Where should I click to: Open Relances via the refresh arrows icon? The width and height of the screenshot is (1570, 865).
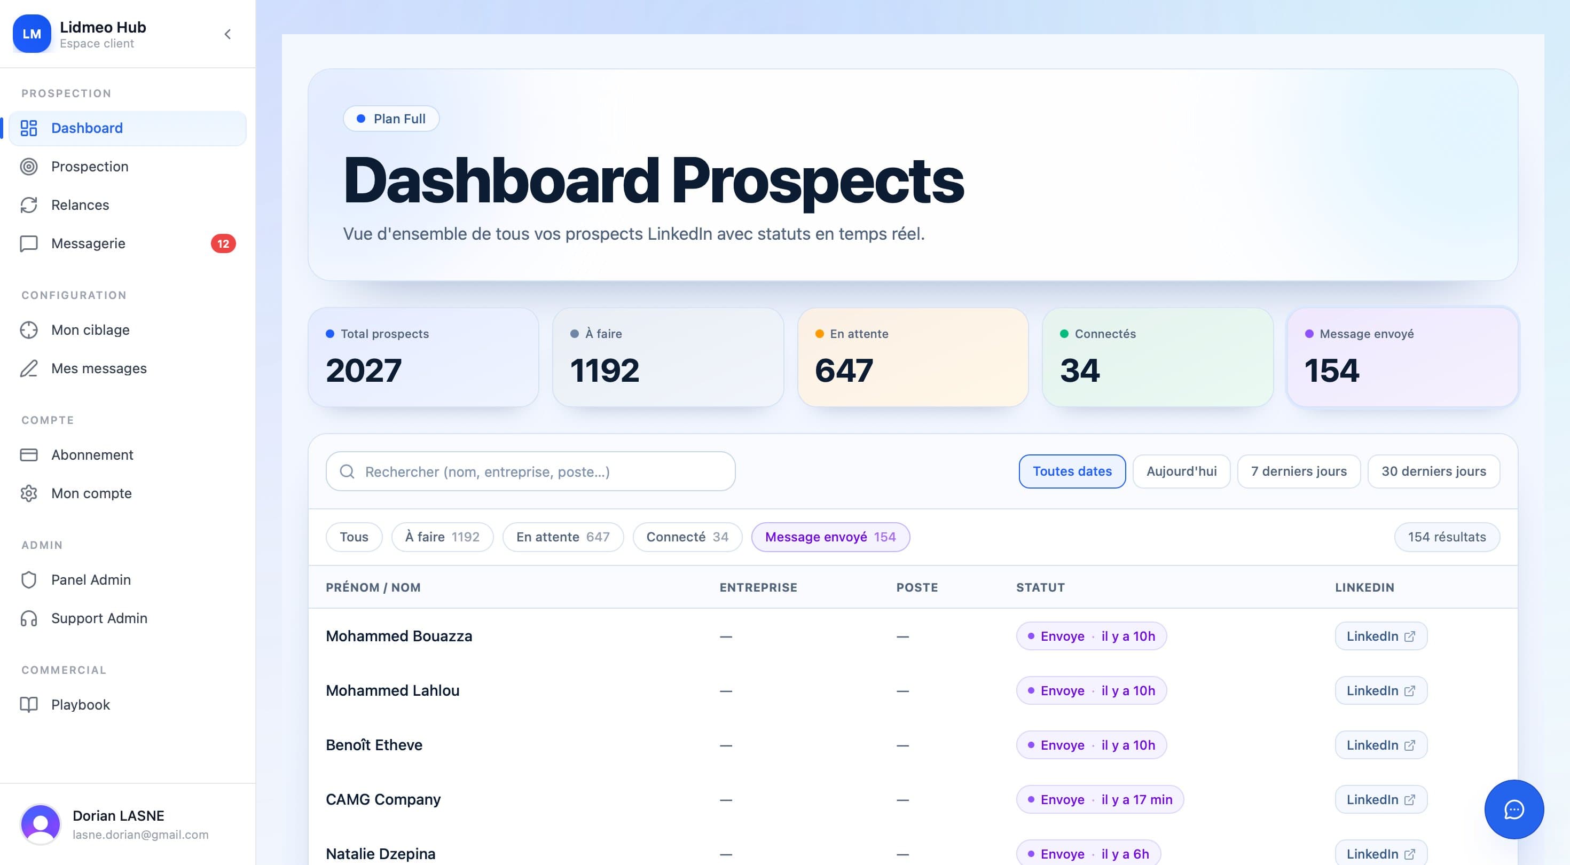[x=29, y=205]
